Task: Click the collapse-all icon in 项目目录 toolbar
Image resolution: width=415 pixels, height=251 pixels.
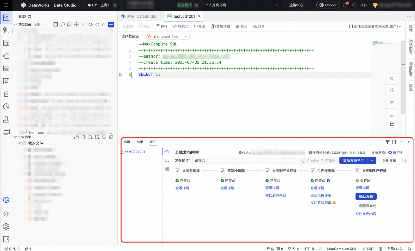Action: pos(104,25)
